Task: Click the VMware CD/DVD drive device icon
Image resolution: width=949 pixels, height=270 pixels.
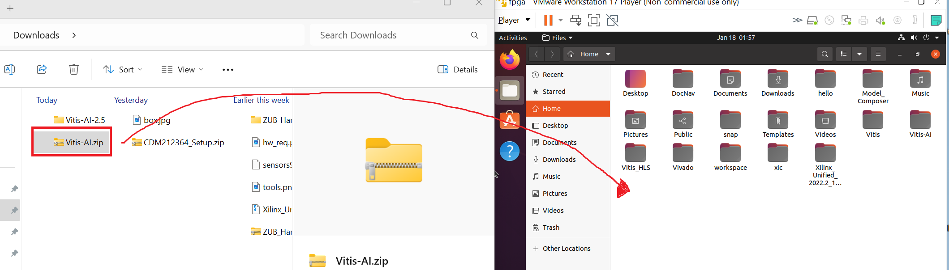Action: (829, 20)
